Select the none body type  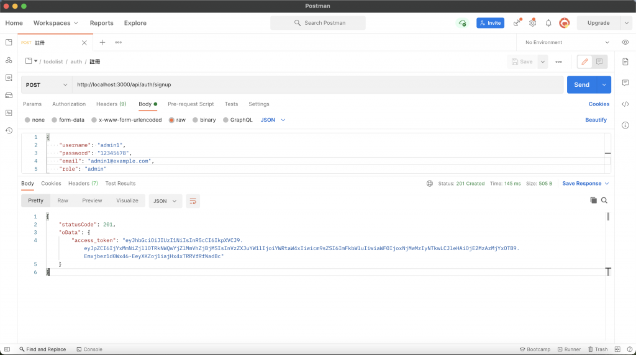pyautogui.click(x=27, y=120)
